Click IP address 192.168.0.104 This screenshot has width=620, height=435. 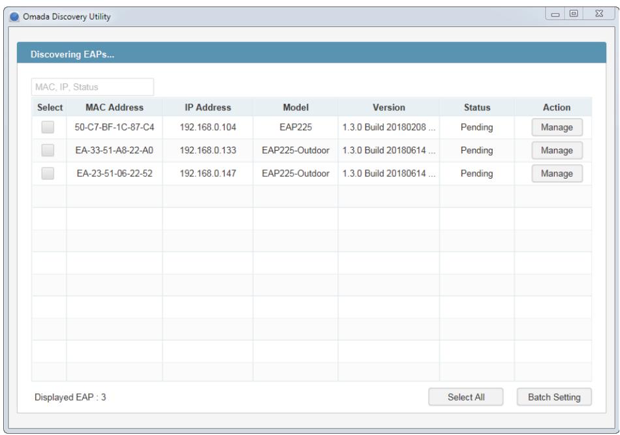point(208,127)
